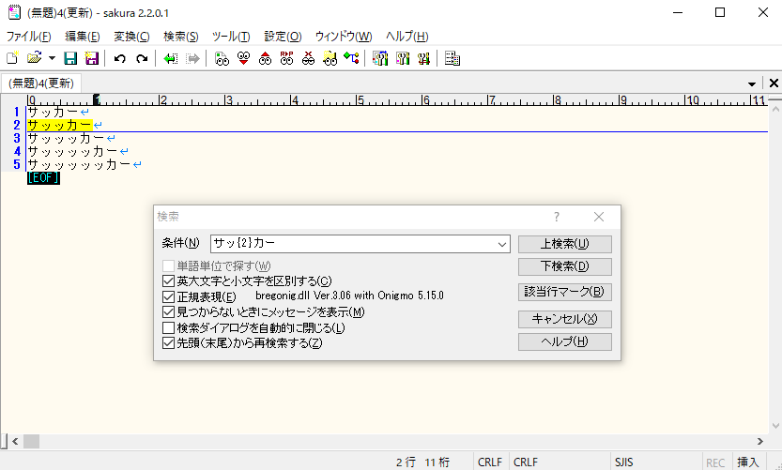Image resolution: width=782 pixels, height=470 pixels.
Task: Click the green jump-back arrow icon
Action: click(170, 58)
